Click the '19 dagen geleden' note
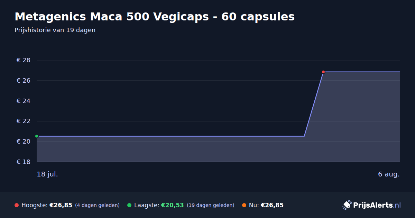Image resolution: width=415 pixels, height=218 pixels. pyautogui.click(x=210, y=205)
